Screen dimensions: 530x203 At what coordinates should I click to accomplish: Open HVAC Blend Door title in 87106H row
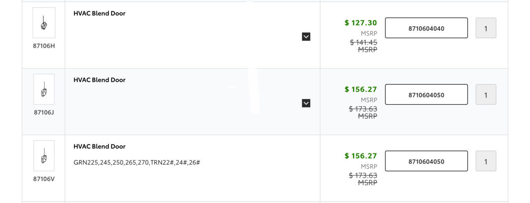click(100, 13)
